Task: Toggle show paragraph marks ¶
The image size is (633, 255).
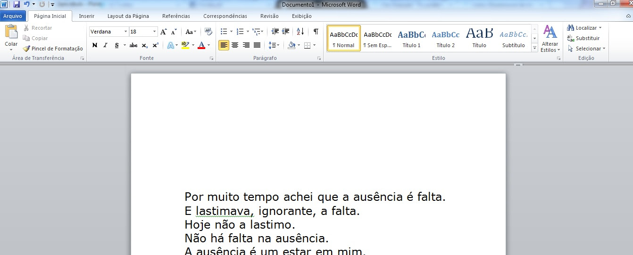Action: 316,32
